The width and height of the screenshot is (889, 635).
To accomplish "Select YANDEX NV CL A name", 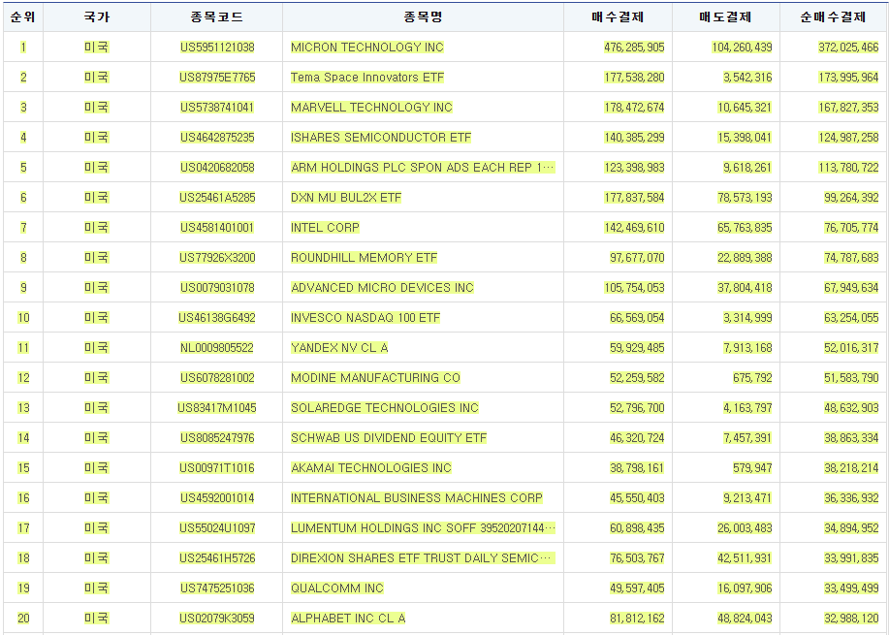I will pyautogui.click(x=339, y=347).
